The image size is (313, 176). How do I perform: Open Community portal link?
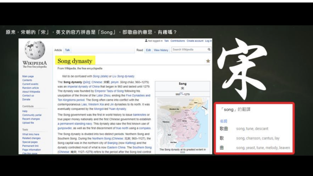[x=32, y=115]
